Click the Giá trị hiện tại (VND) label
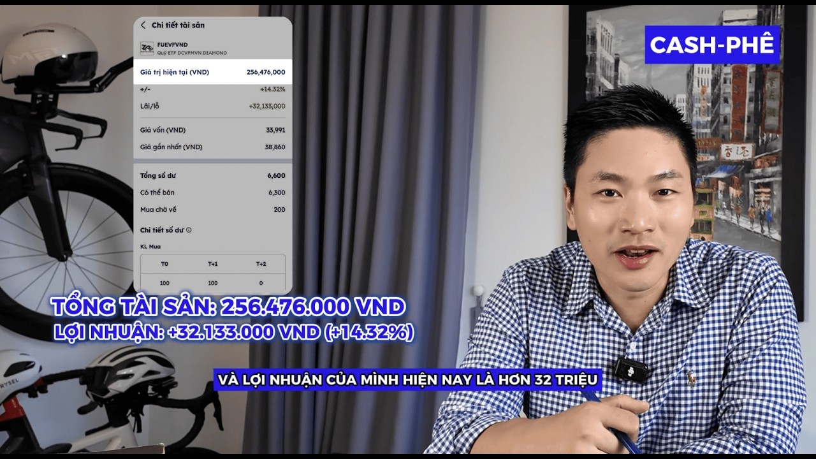Viewport: 816px width, 459px height. (175, 72)
